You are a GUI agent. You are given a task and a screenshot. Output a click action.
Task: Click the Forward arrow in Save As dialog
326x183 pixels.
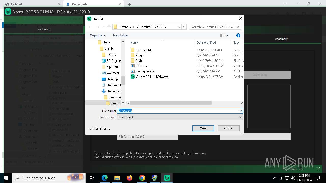98,27
